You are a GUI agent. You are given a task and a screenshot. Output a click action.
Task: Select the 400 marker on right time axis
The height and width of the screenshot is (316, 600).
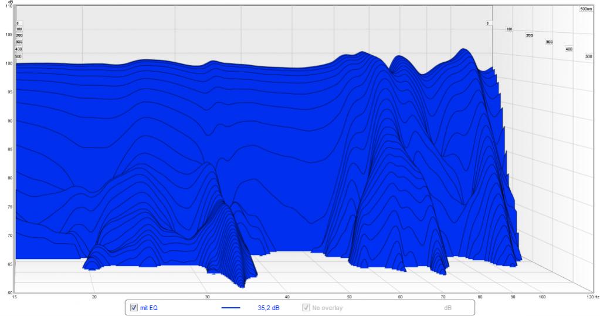tap(568, 49)
